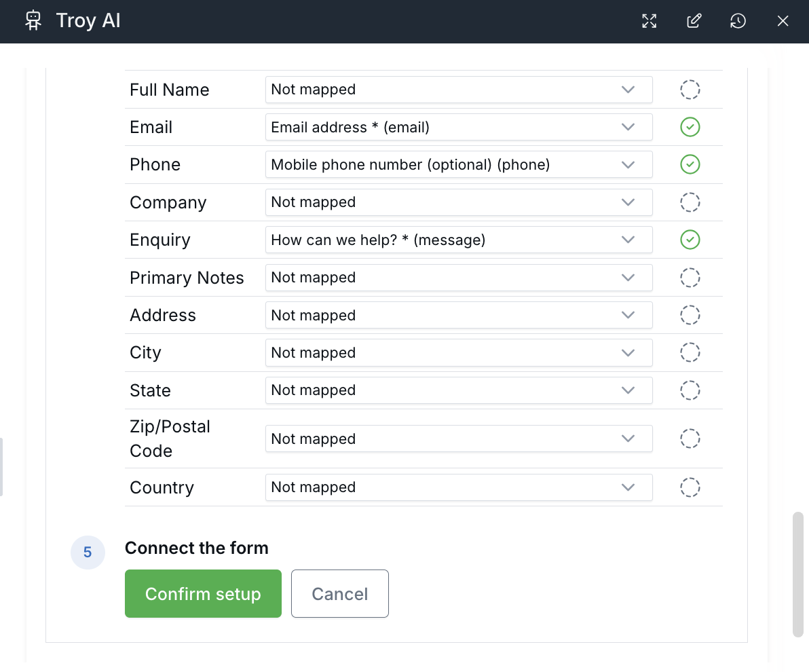Click the 'City' field label
Image resolution: width=809 pixels, height=672 pixels.
click(145, 352)
